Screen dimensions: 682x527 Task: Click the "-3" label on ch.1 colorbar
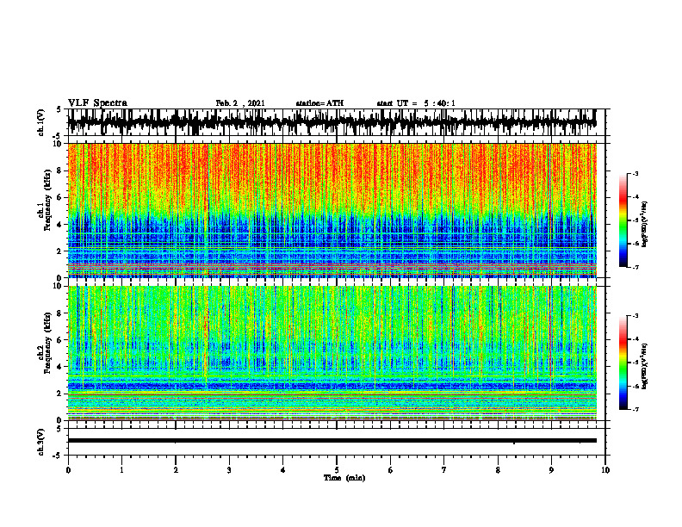[x=635, y=173]
